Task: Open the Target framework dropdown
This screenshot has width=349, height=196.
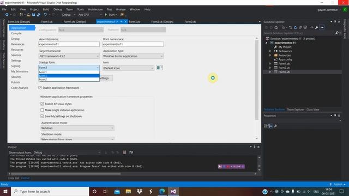Action: pyautogui.click(x=69, y=56)
